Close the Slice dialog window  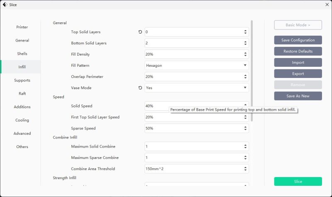[x=327, y=5]
